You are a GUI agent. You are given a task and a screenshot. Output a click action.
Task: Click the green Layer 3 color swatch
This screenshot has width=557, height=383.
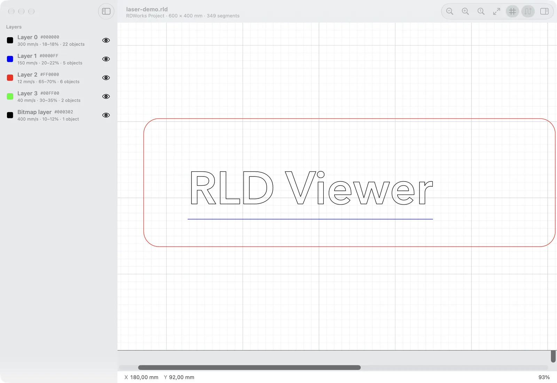[x=10, y=96]
